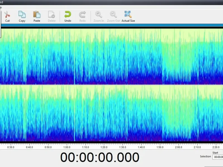This screenshot has height=167, width=223.
Task: Click the Paste clipboard icon
Action: pos(37,14)
